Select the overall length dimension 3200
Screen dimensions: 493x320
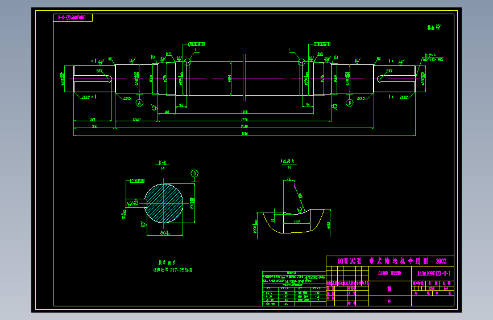tap(245, 134)
